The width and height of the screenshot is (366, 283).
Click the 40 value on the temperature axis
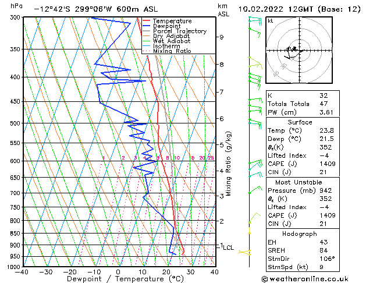[x=214, y=273]
